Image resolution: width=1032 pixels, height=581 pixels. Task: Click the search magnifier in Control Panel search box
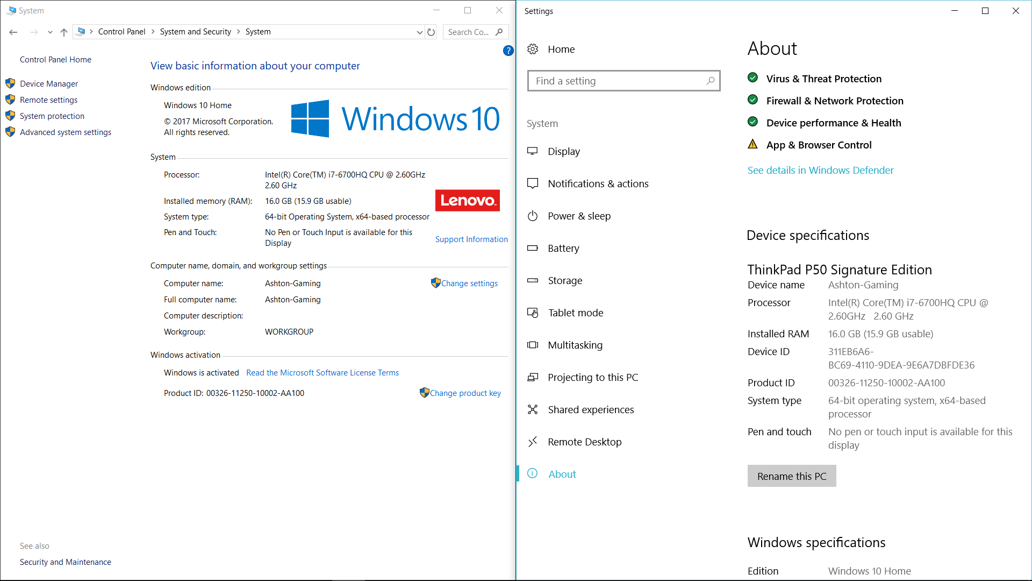tap(499, 32)
